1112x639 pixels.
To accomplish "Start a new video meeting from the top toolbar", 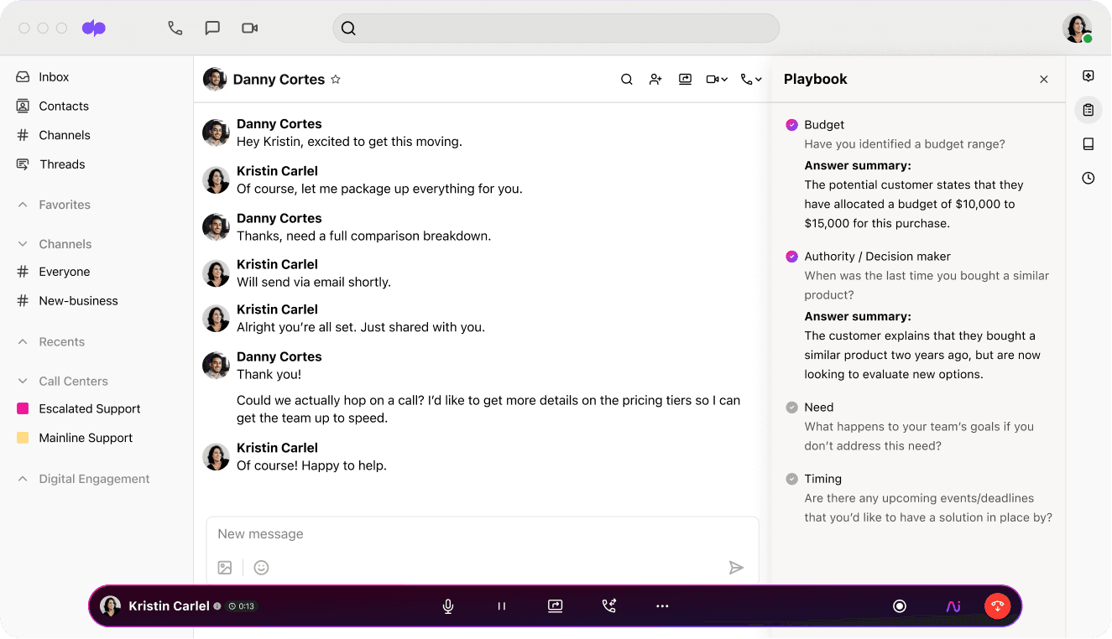I will [x=249, y=28].
